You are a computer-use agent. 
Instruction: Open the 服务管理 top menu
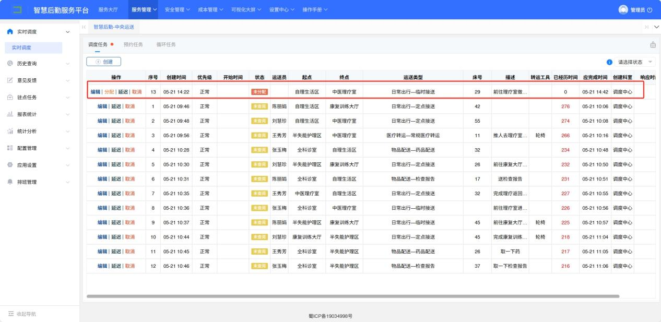click(x=144, y=10)
